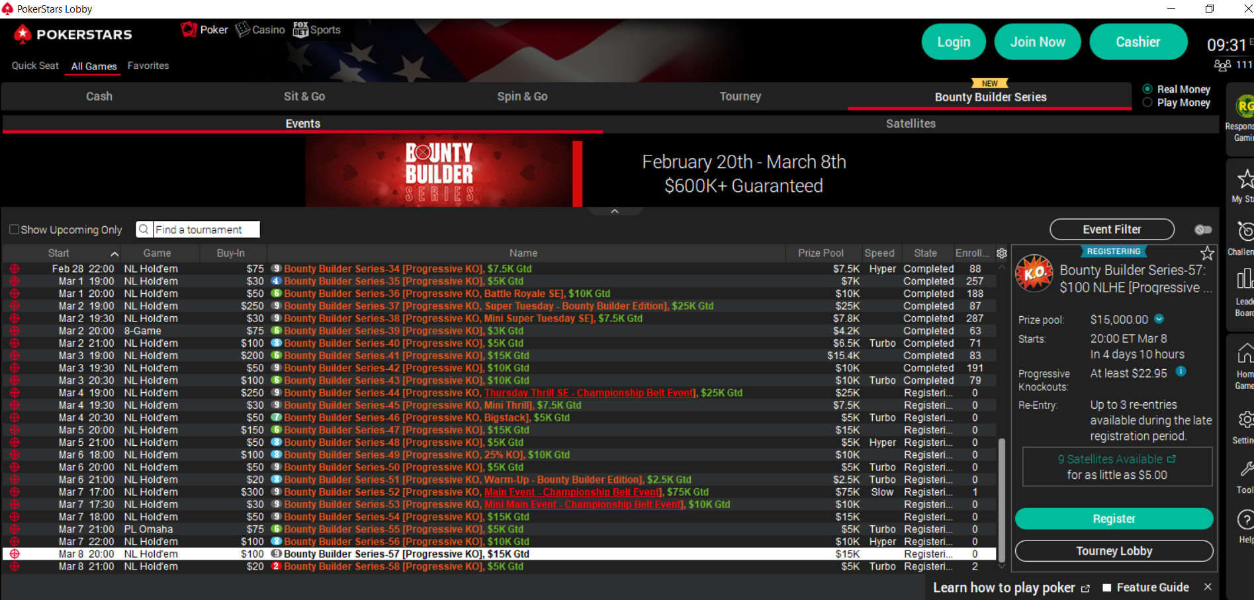Image resolution: width=1254 pixels, height=600 pixels.
Task: Toggle the Event Filter switch
Action: (1203, 230)
